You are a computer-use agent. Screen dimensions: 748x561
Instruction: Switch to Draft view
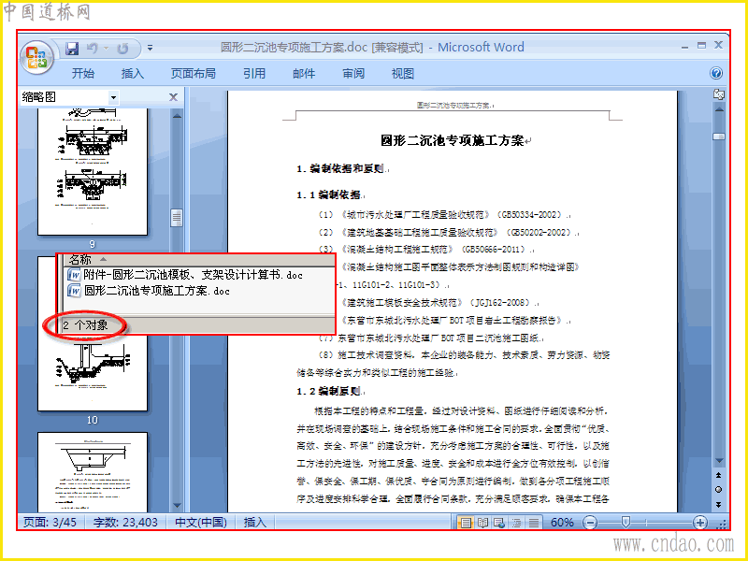click(x=534, y=523)
